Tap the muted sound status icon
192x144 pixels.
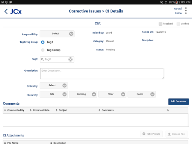click(162, 2)
